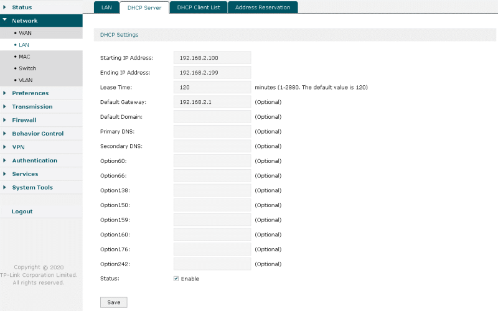The image size is (498, 311).
Task: Expand the Status menu arrow
Action: click(x=4, y=7)
